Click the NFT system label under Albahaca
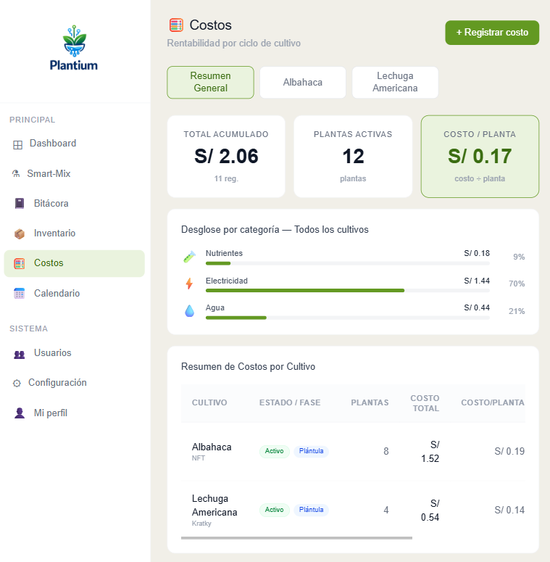This screenshot has width=550, height=562. click(x=199, y=458)
